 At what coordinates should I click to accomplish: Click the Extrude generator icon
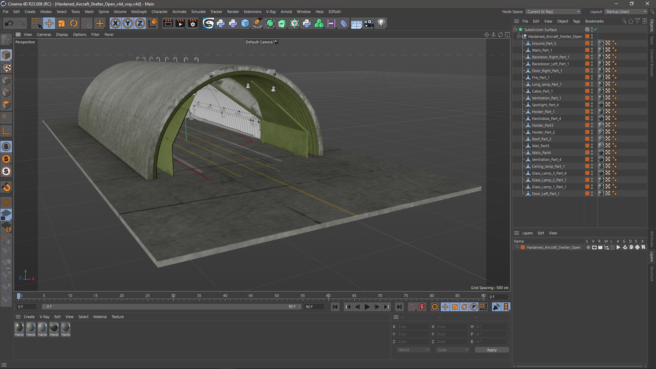[282, 23]
